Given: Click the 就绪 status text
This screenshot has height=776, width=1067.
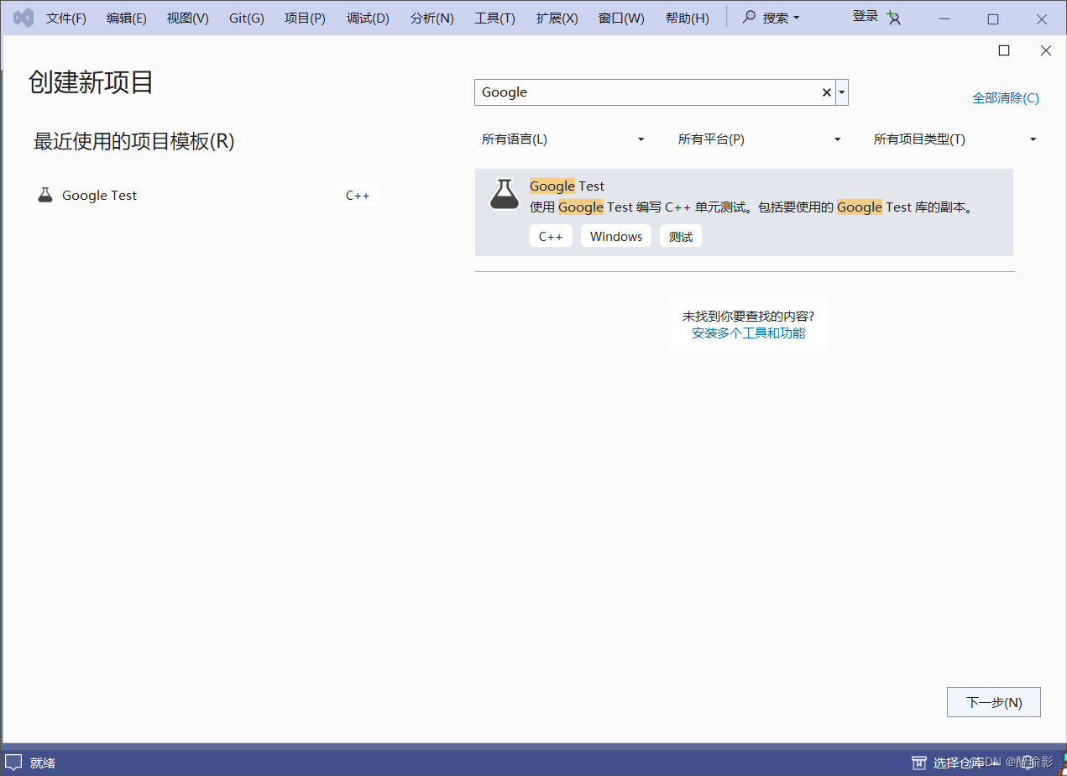Looking at the screenshot, I should (x=43, y=763).
